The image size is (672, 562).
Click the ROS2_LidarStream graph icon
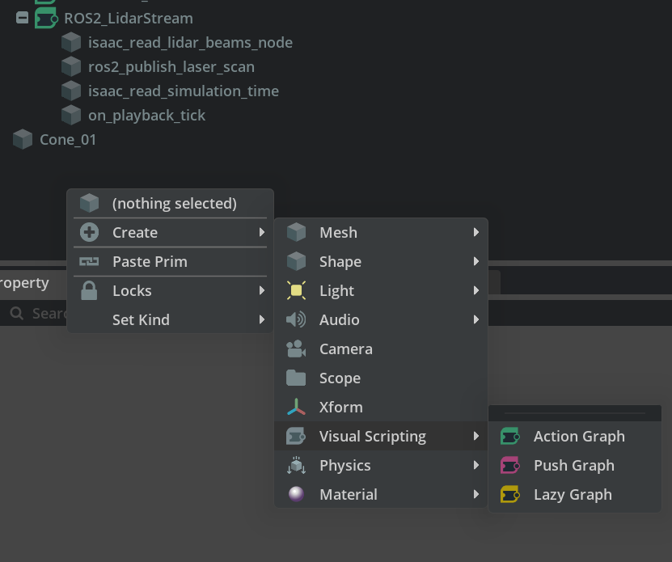coord(46,18)
